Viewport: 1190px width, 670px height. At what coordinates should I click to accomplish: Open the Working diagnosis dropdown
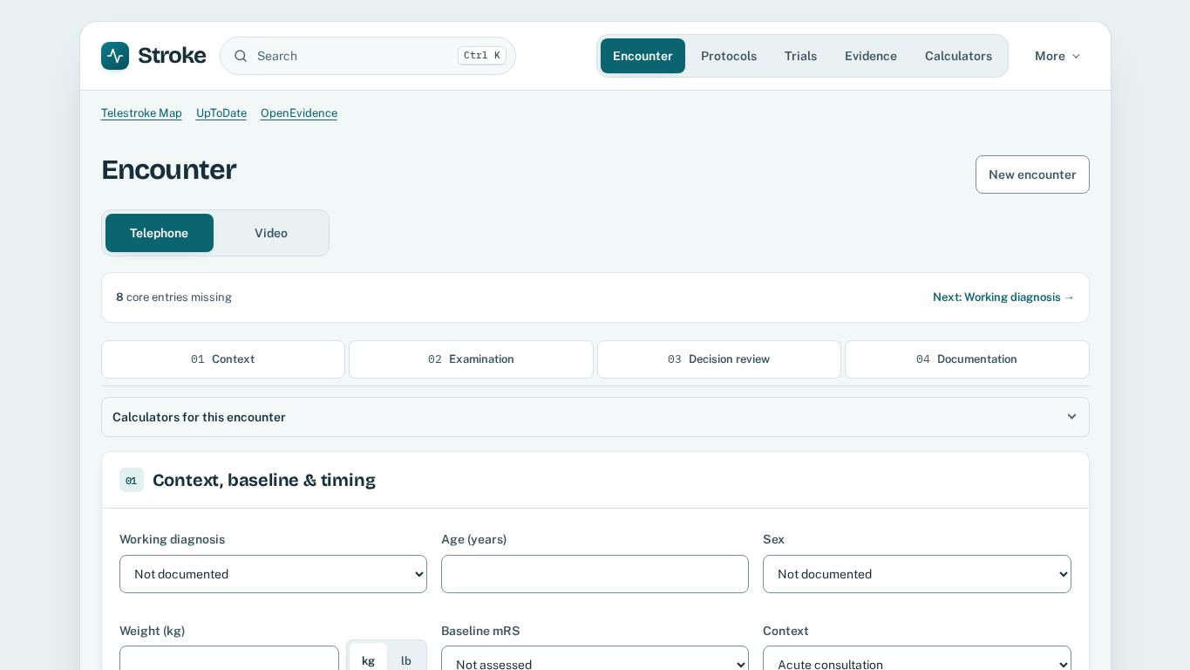(273, 574)
